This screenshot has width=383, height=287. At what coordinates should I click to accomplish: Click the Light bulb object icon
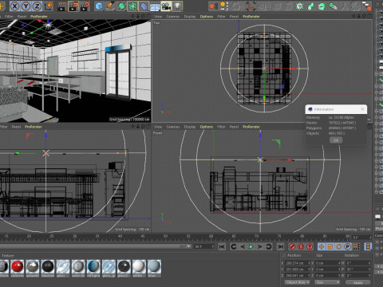177,6
